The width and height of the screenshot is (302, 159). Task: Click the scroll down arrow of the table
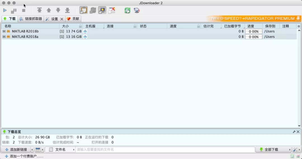[x=299, y=126]
